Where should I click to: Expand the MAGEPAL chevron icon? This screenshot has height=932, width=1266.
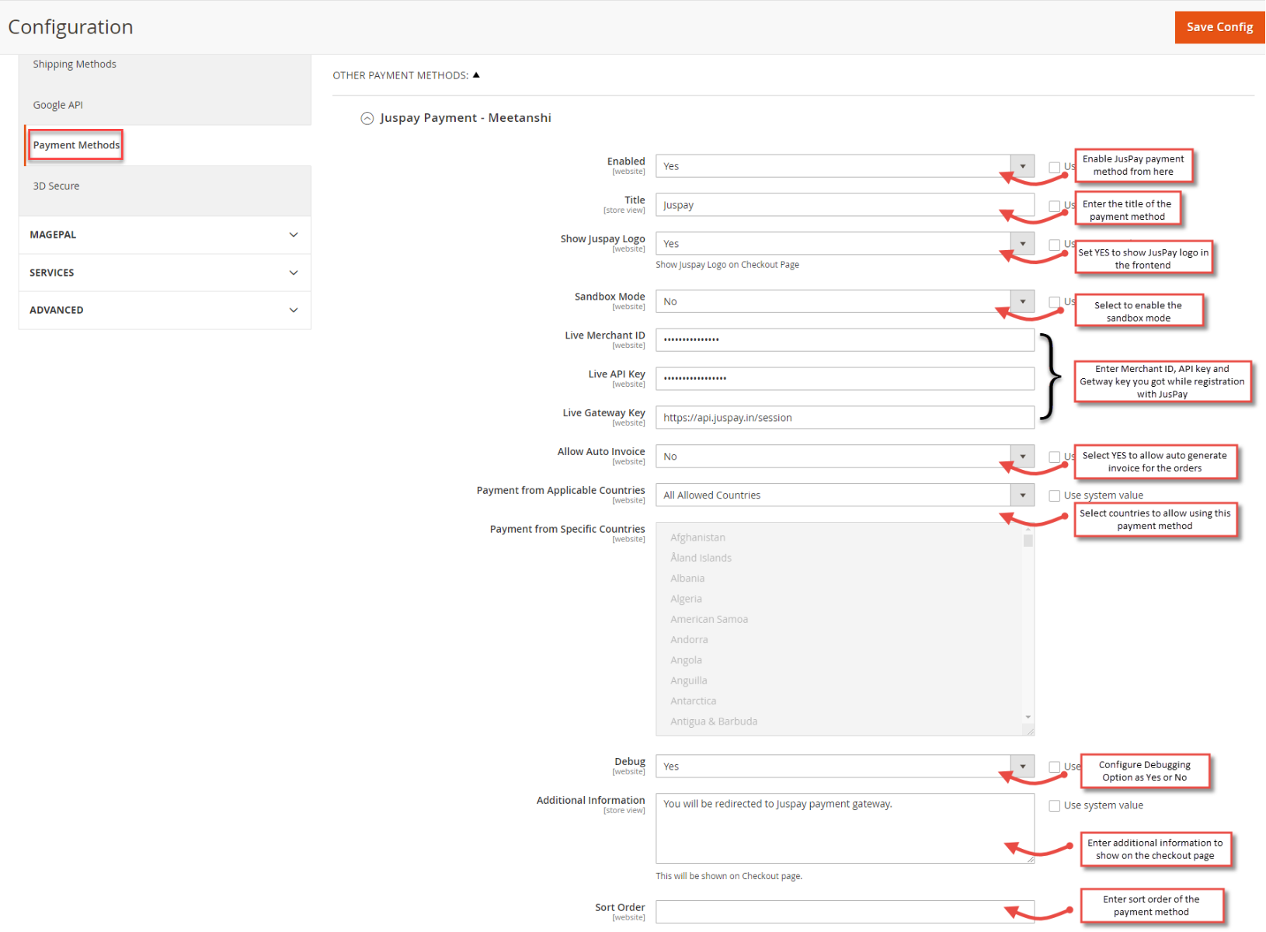point(293,235)
